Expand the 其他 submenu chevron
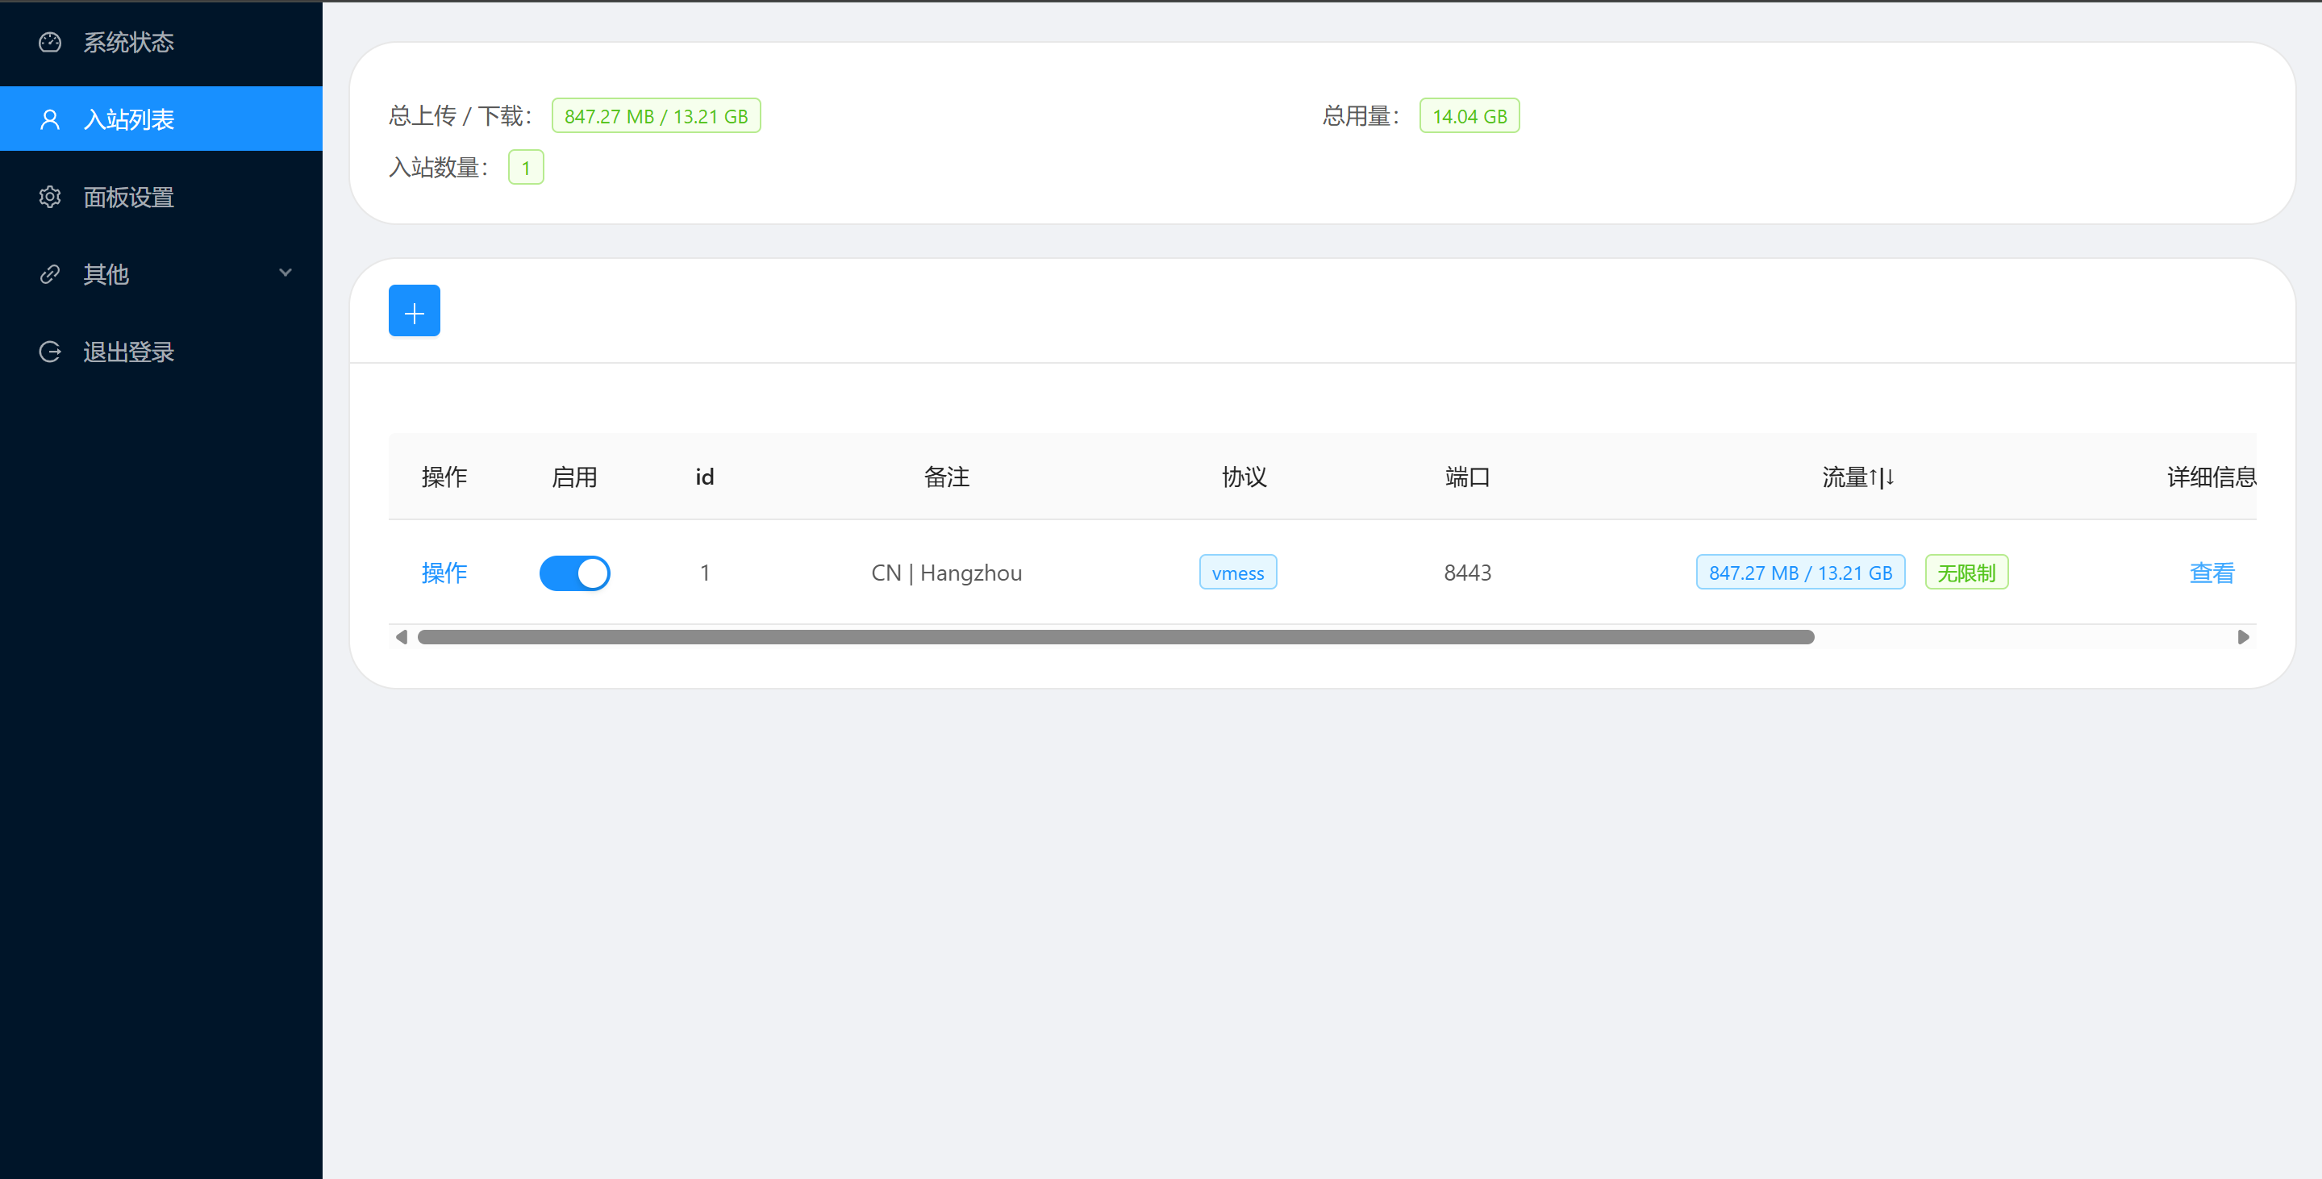The height and width of the screenshot is (1179, 2322). coord(286,273)
